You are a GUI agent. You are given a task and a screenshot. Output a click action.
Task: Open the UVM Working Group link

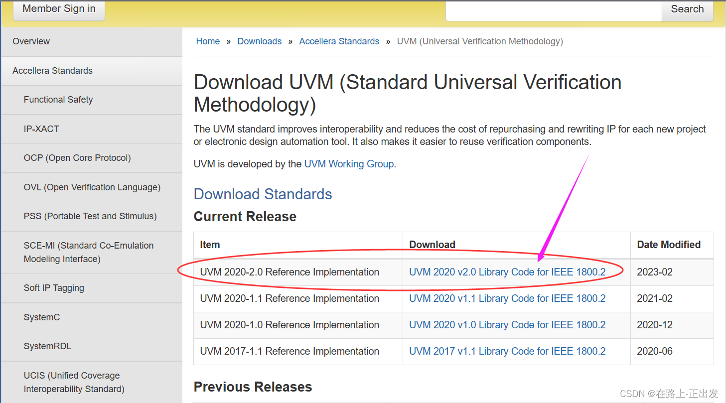coord(349,164)
